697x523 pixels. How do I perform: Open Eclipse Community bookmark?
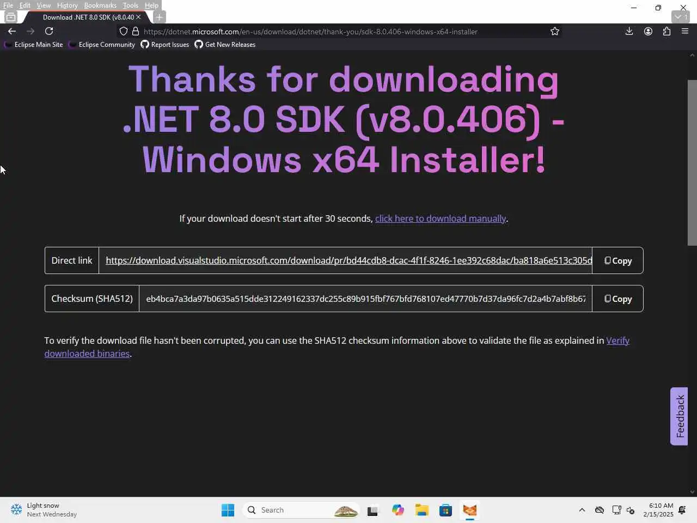tap(102, 45)
